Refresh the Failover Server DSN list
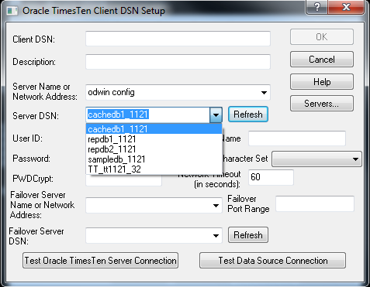 (248, 235)
